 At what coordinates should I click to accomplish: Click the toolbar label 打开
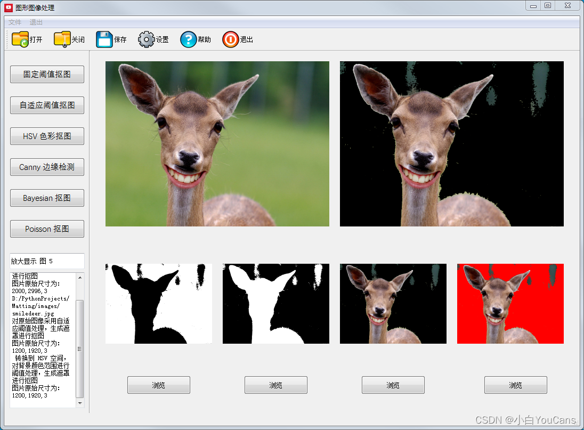tap(36, 39)
